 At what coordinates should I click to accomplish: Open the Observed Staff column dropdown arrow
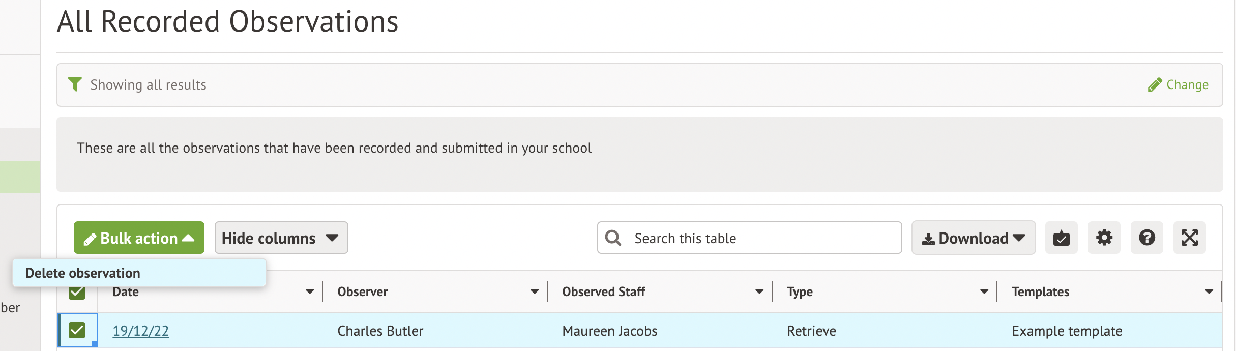759,292
